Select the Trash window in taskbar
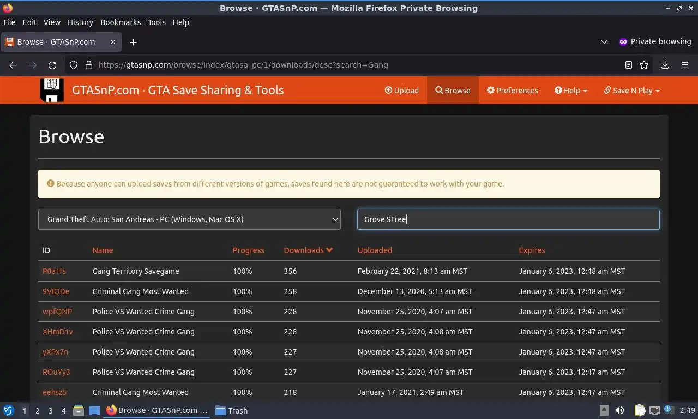Viewport: 698px width, 419px height. tap(231, 411)
